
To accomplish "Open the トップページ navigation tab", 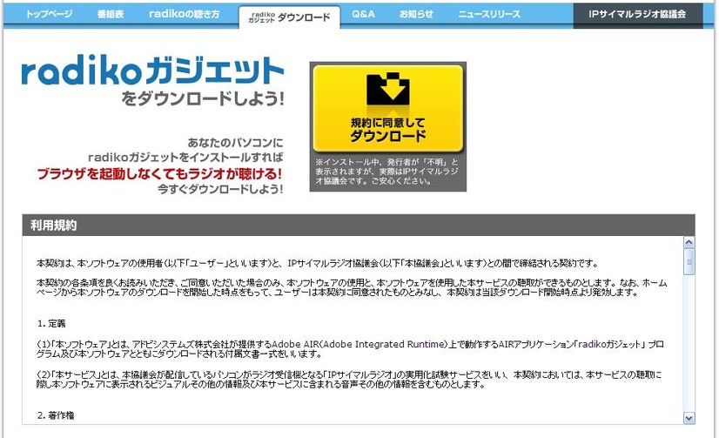I will [x=49, y=14].
